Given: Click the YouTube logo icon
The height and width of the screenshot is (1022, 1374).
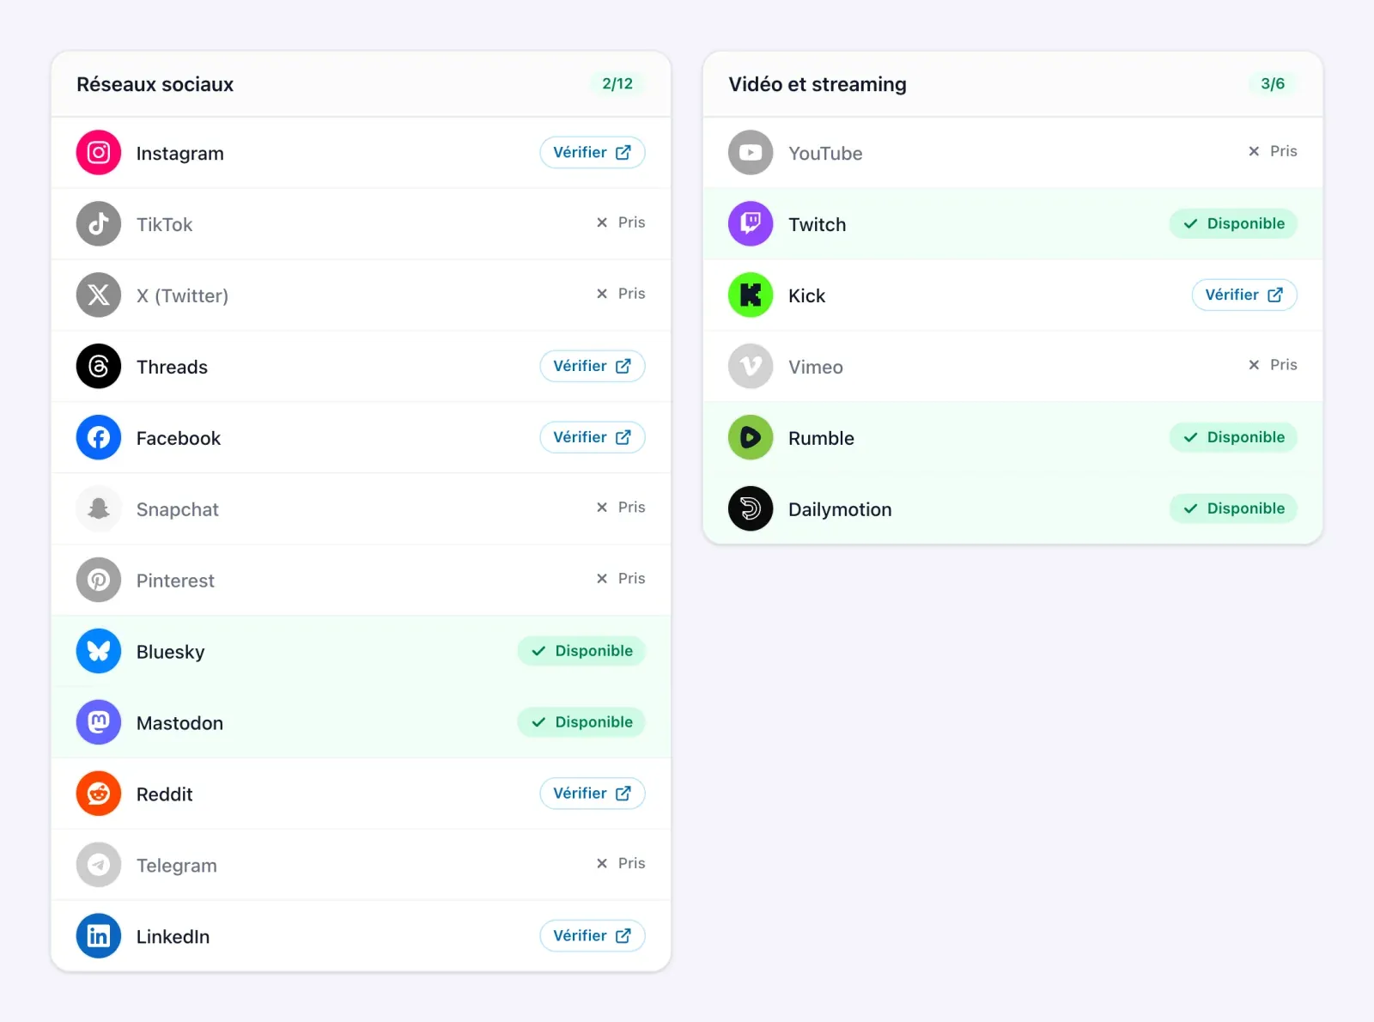Looking at the screenshot, I should (751, 153).
